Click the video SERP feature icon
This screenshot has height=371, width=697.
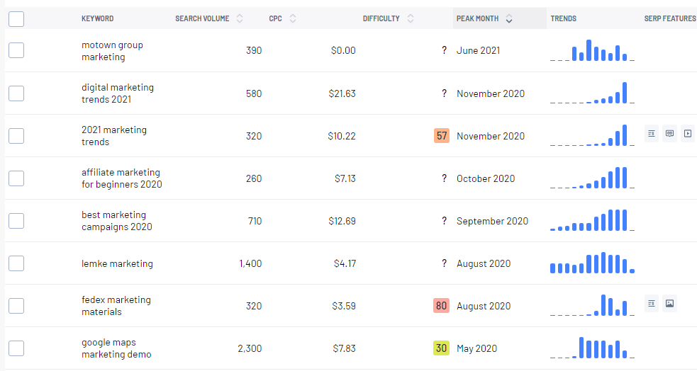coord(687,133)
